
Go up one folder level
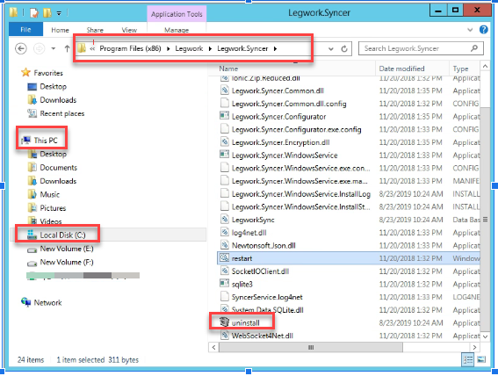click(x=67, y=48)
